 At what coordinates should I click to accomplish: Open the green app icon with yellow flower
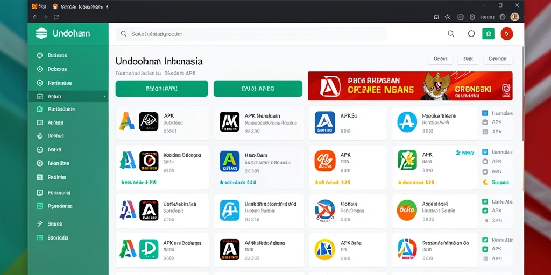pos(407,160)
